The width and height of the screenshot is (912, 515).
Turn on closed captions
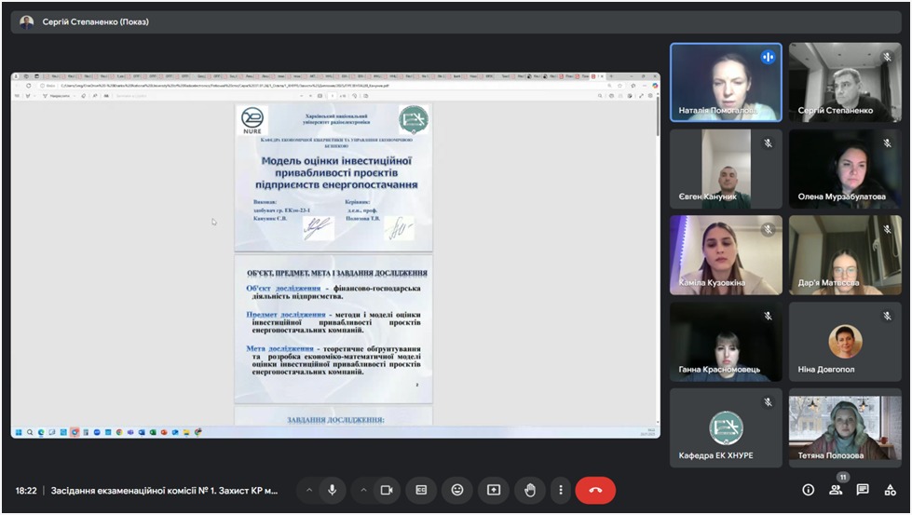421,490
